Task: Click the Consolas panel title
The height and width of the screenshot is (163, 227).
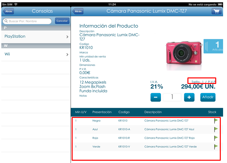Action: tap(42, 11)
